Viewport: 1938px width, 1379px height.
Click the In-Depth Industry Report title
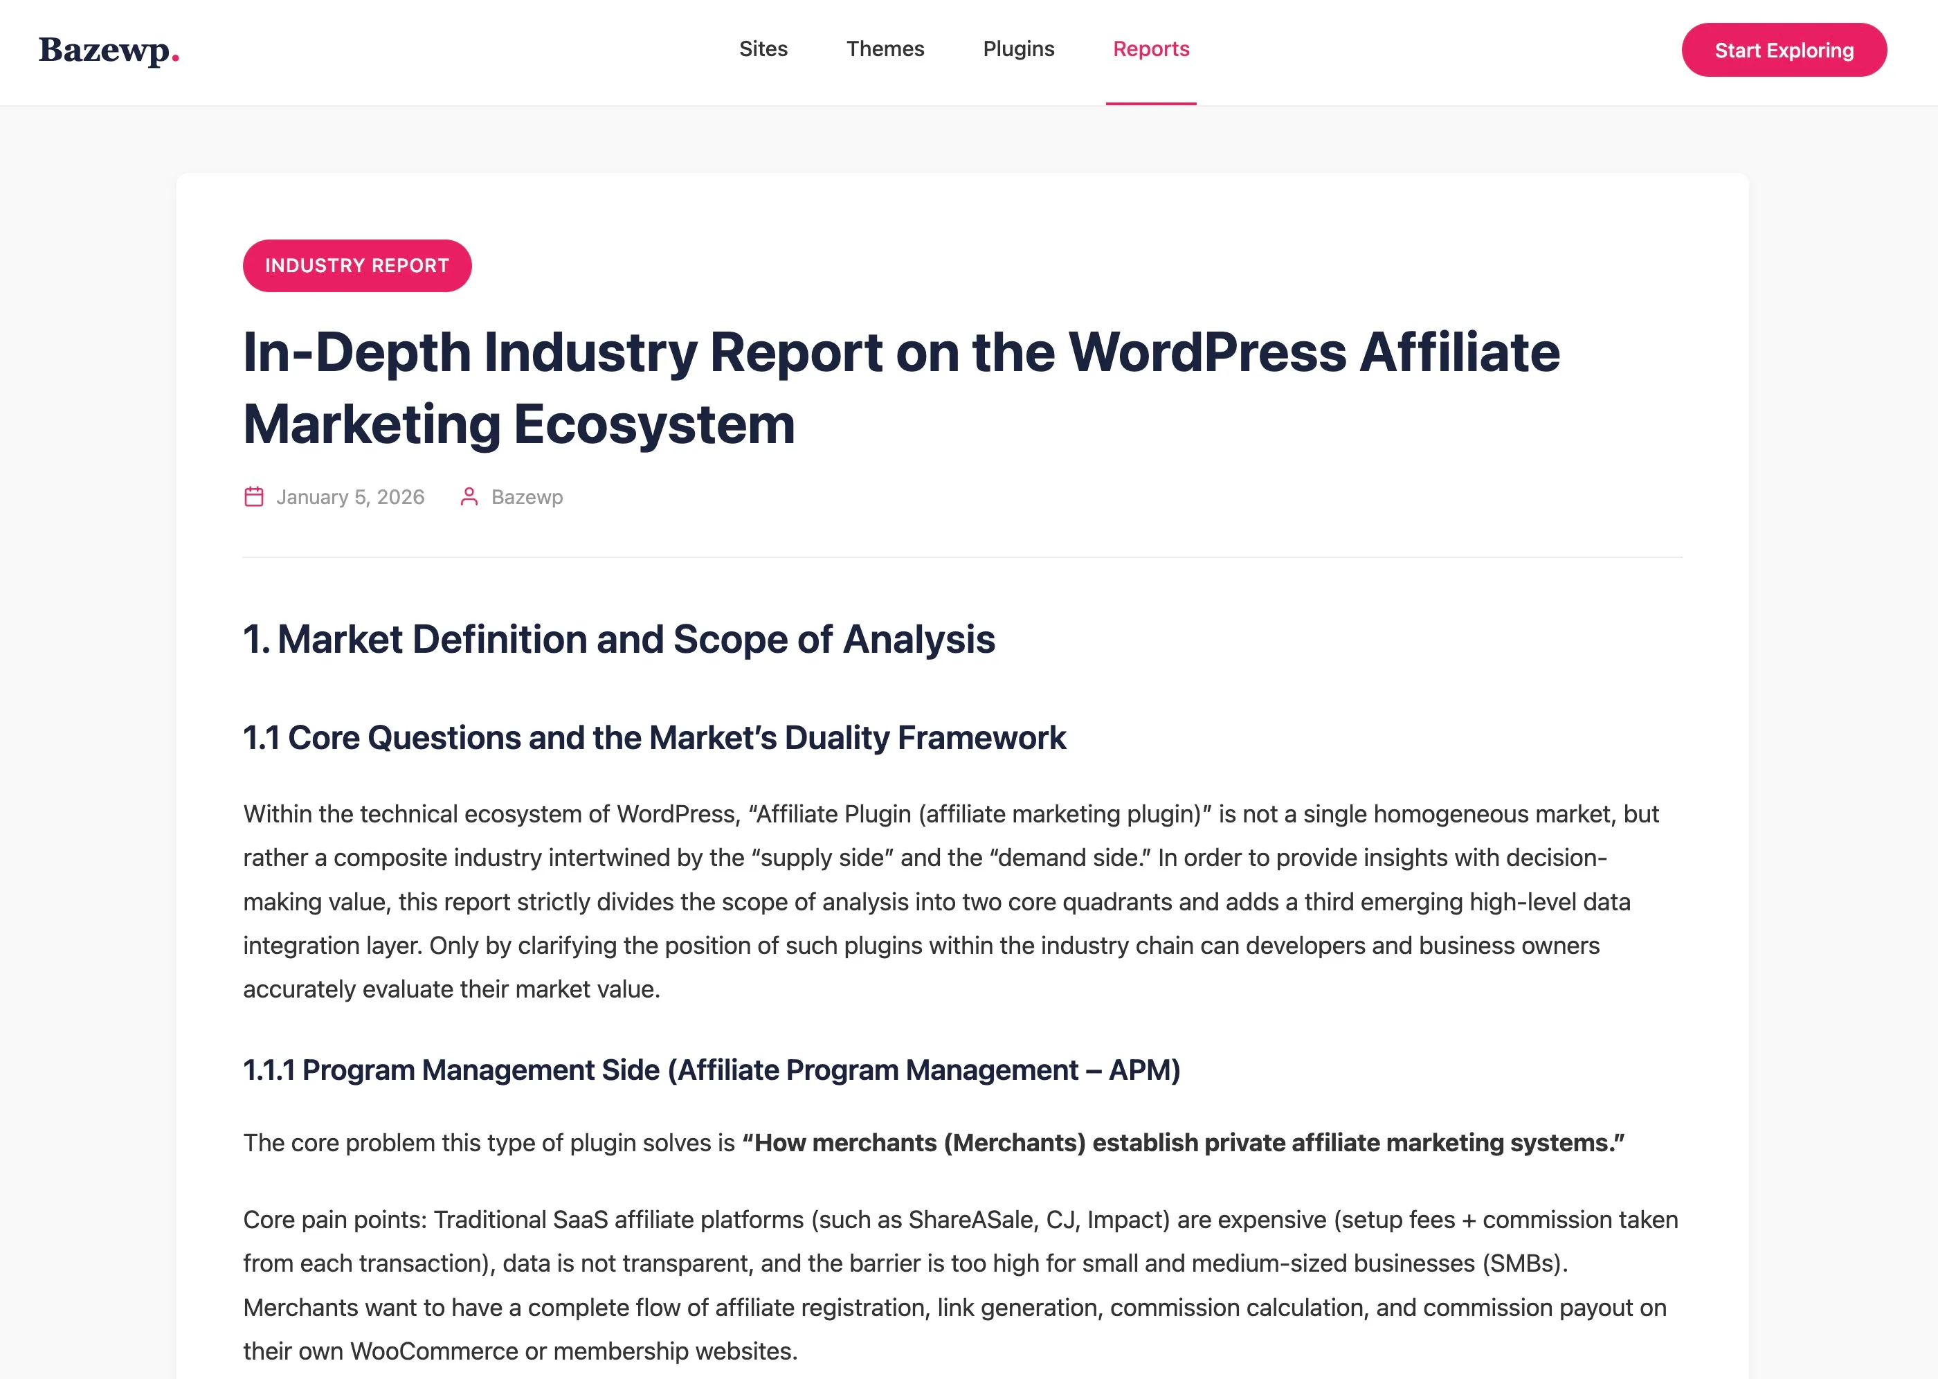(x=900, y=388)
